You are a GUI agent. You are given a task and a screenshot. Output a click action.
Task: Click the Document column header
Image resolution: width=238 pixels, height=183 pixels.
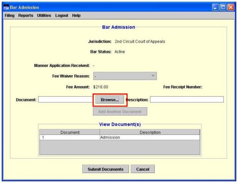point(70,132)
